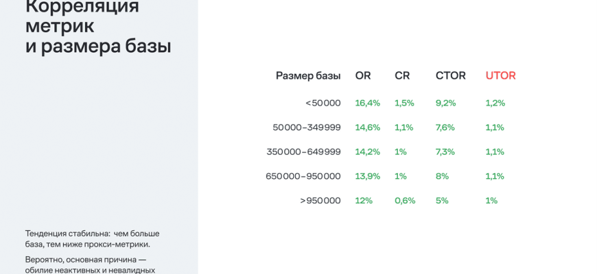Click the CTOR column header

[x=450, y=75]
